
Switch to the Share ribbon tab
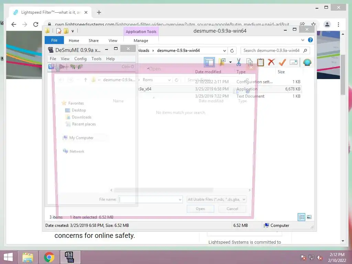tap(93, 41)
